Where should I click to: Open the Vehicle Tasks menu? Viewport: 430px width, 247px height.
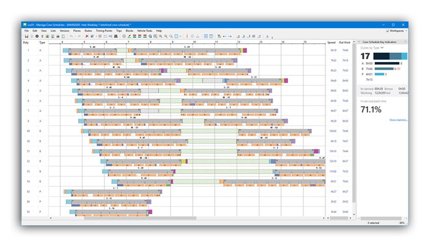[145, 30]
